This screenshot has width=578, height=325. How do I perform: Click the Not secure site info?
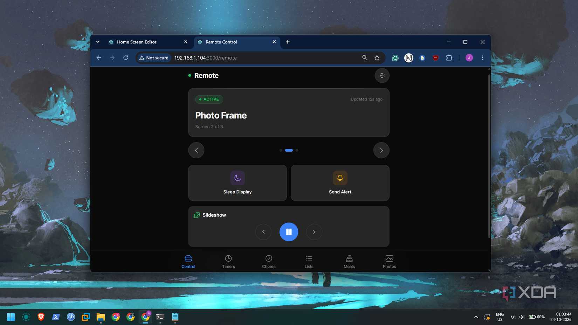point(154,58)
